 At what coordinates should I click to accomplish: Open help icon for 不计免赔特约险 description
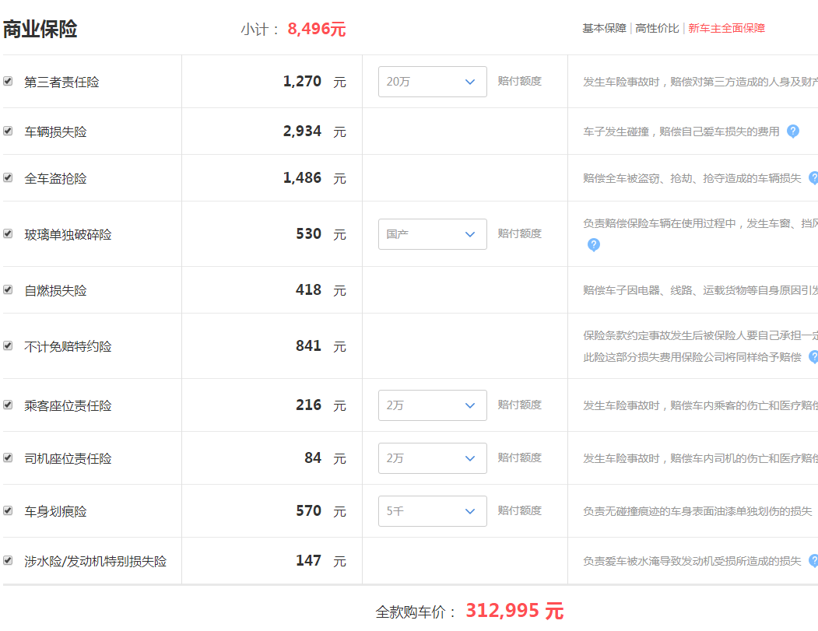point(814,357)
